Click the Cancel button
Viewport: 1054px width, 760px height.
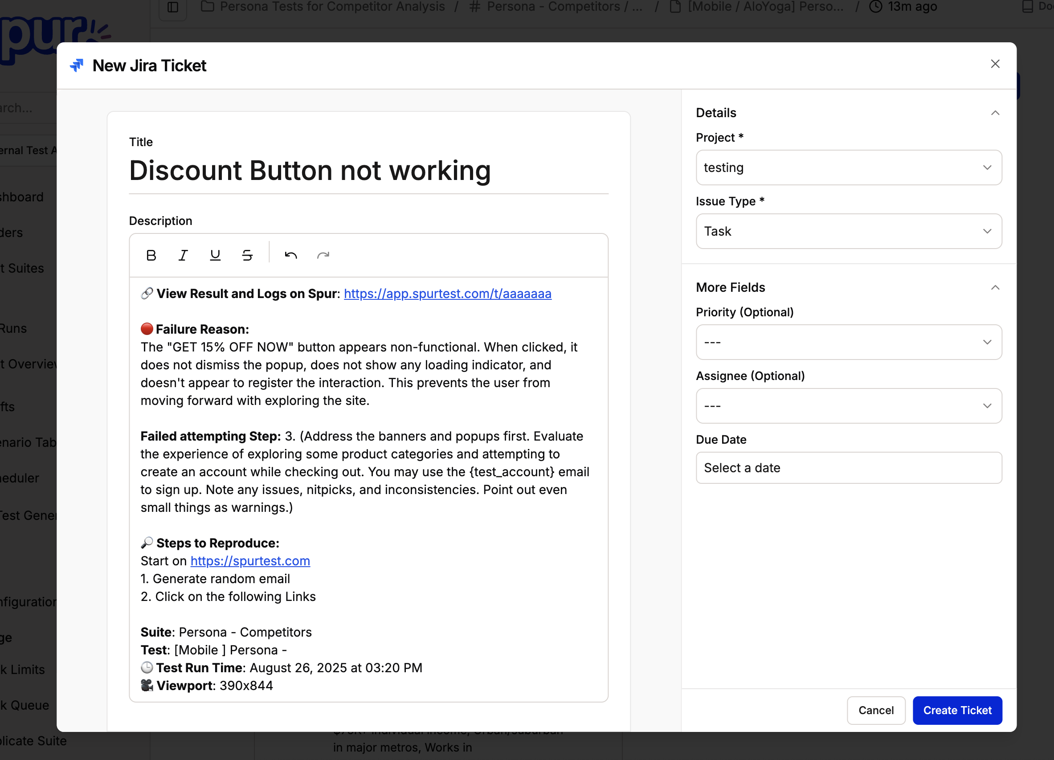pos(875,710)
